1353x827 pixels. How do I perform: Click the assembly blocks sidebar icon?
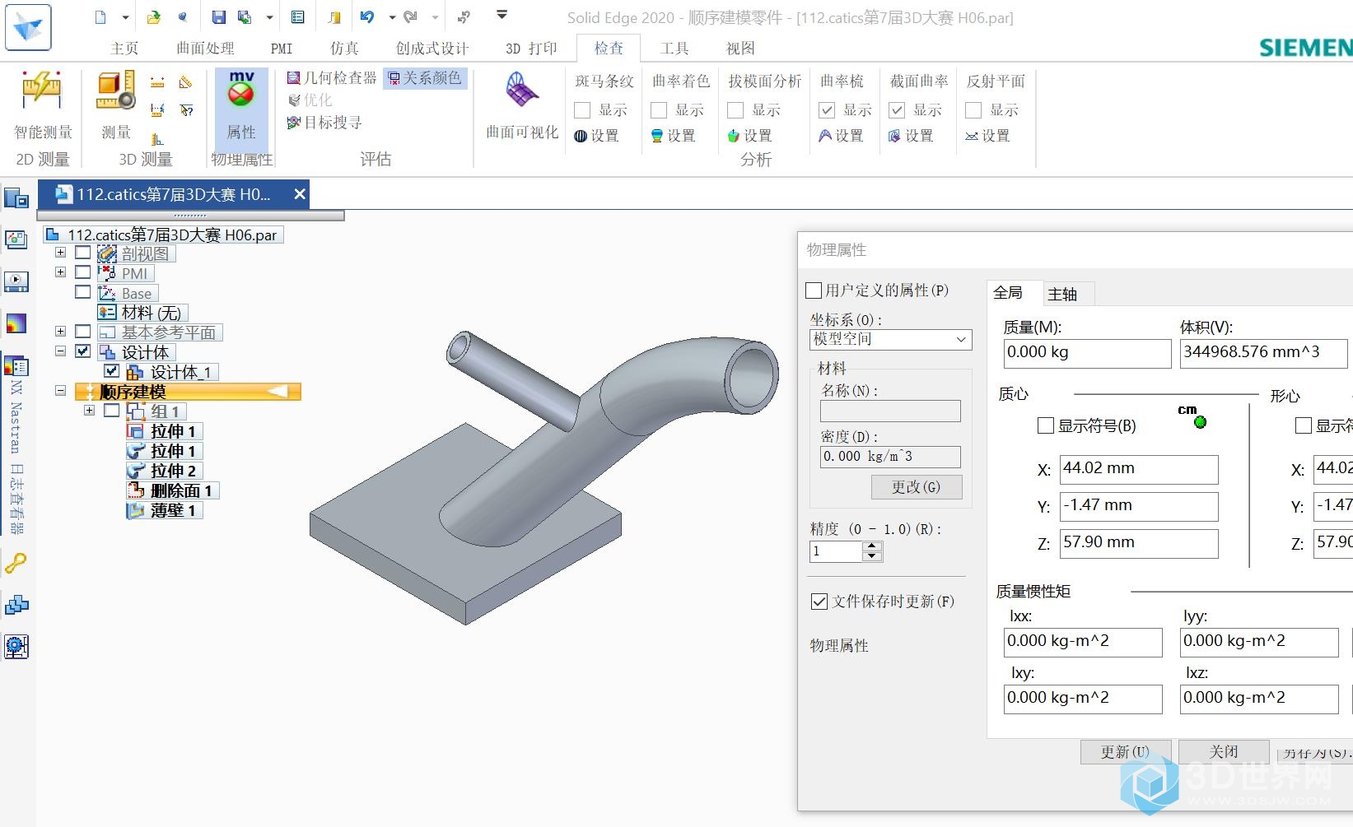(16, 605)
